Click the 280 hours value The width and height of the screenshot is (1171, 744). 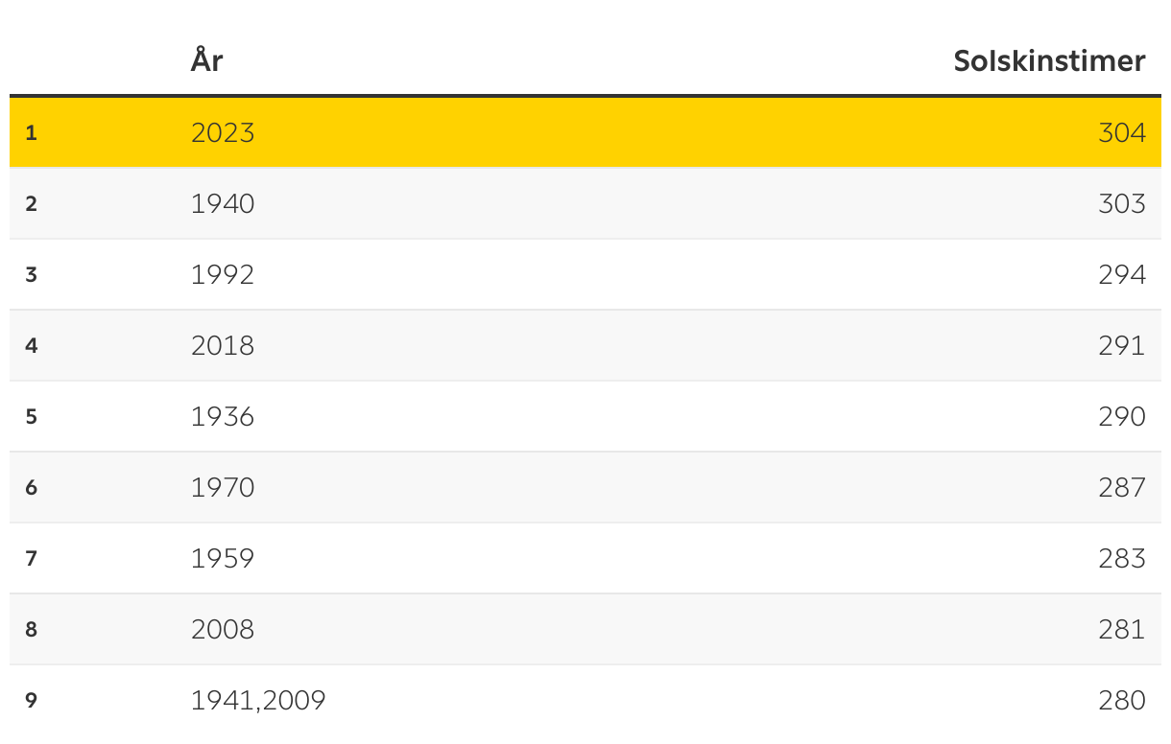(1122, 700)
